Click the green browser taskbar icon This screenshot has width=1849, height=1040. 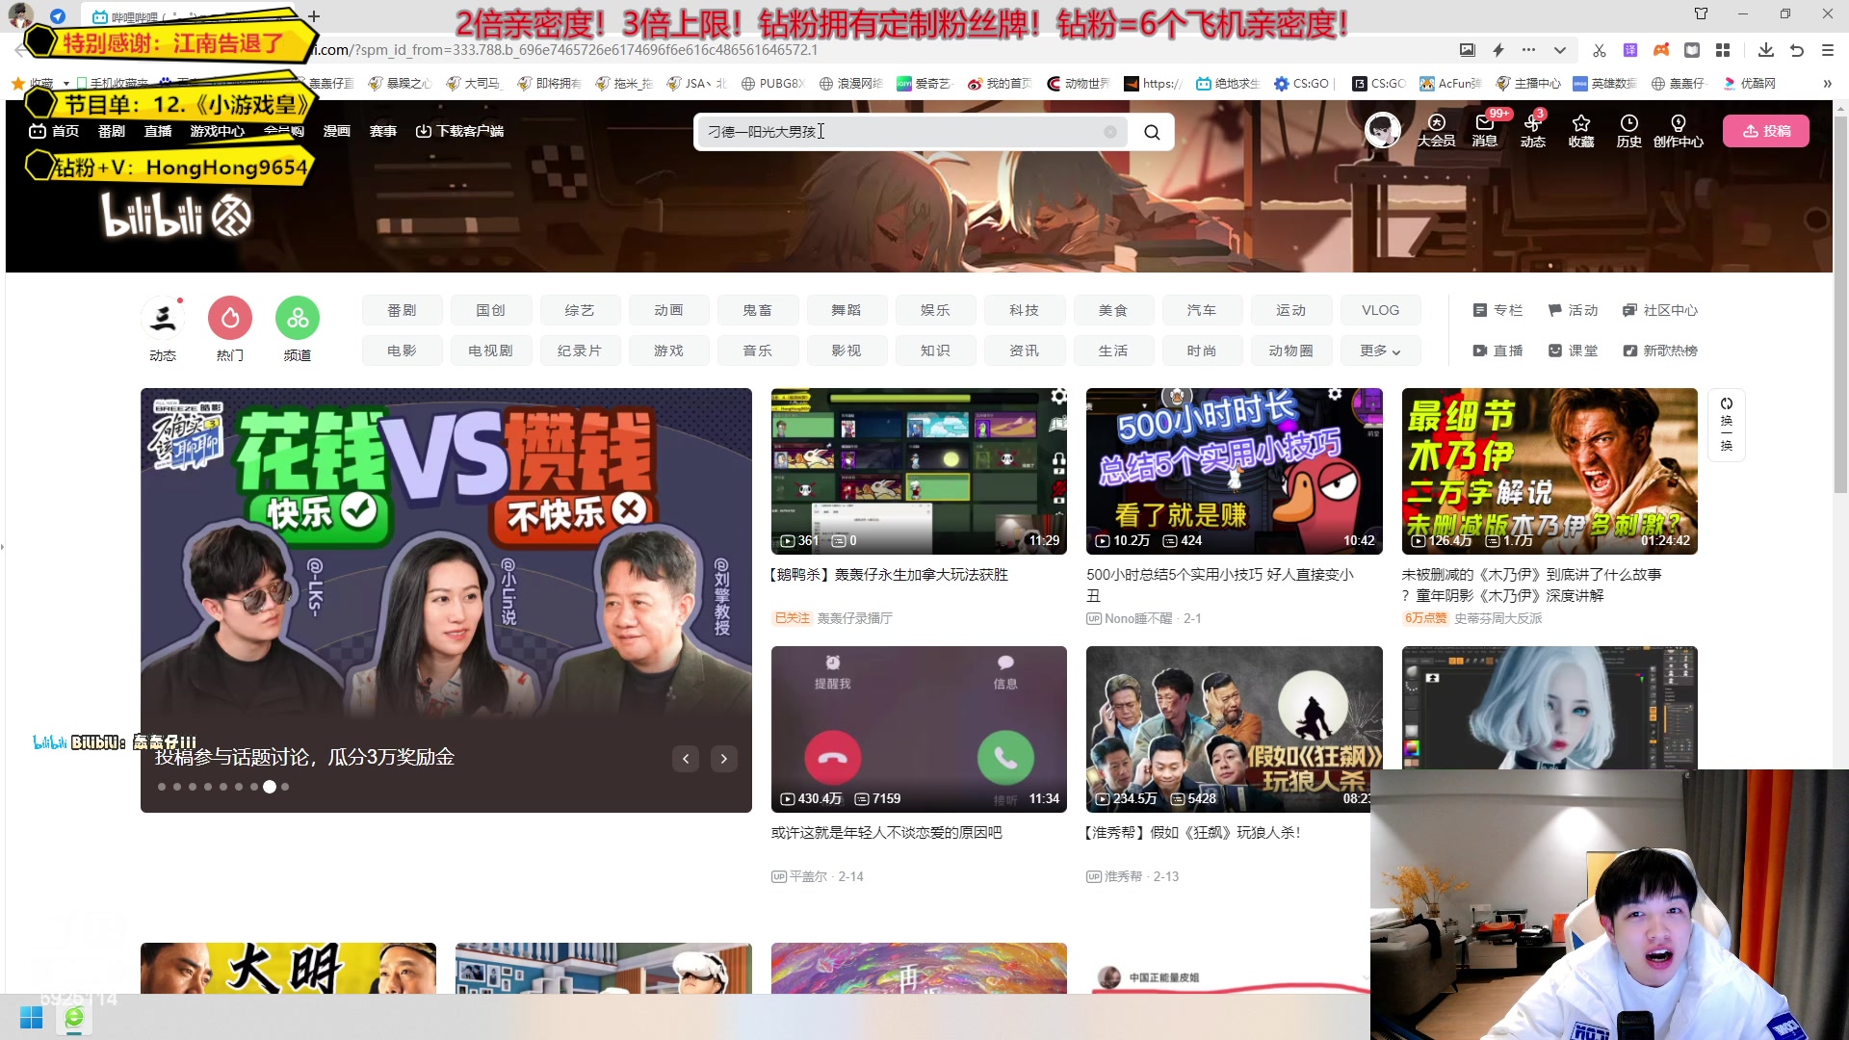[x=74, y=1018]
